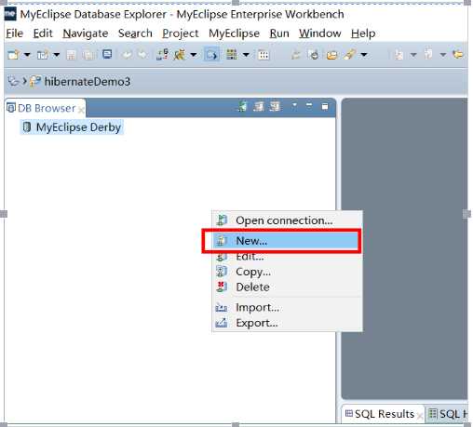The image size is (473, 427).
Task: Click the yellow-green grid toolbar icon
Action: tap(232, 55)
